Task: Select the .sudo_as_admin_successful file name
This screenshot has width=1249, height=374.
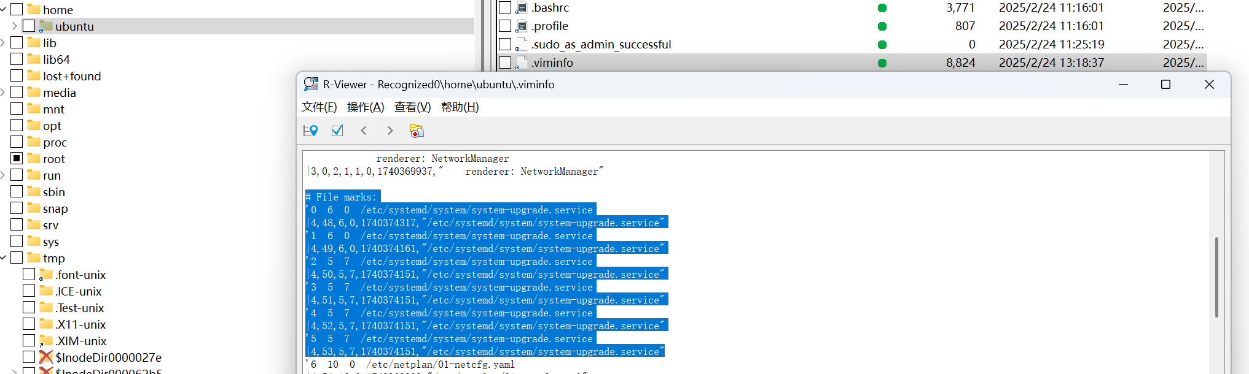Action: (601, 44)
